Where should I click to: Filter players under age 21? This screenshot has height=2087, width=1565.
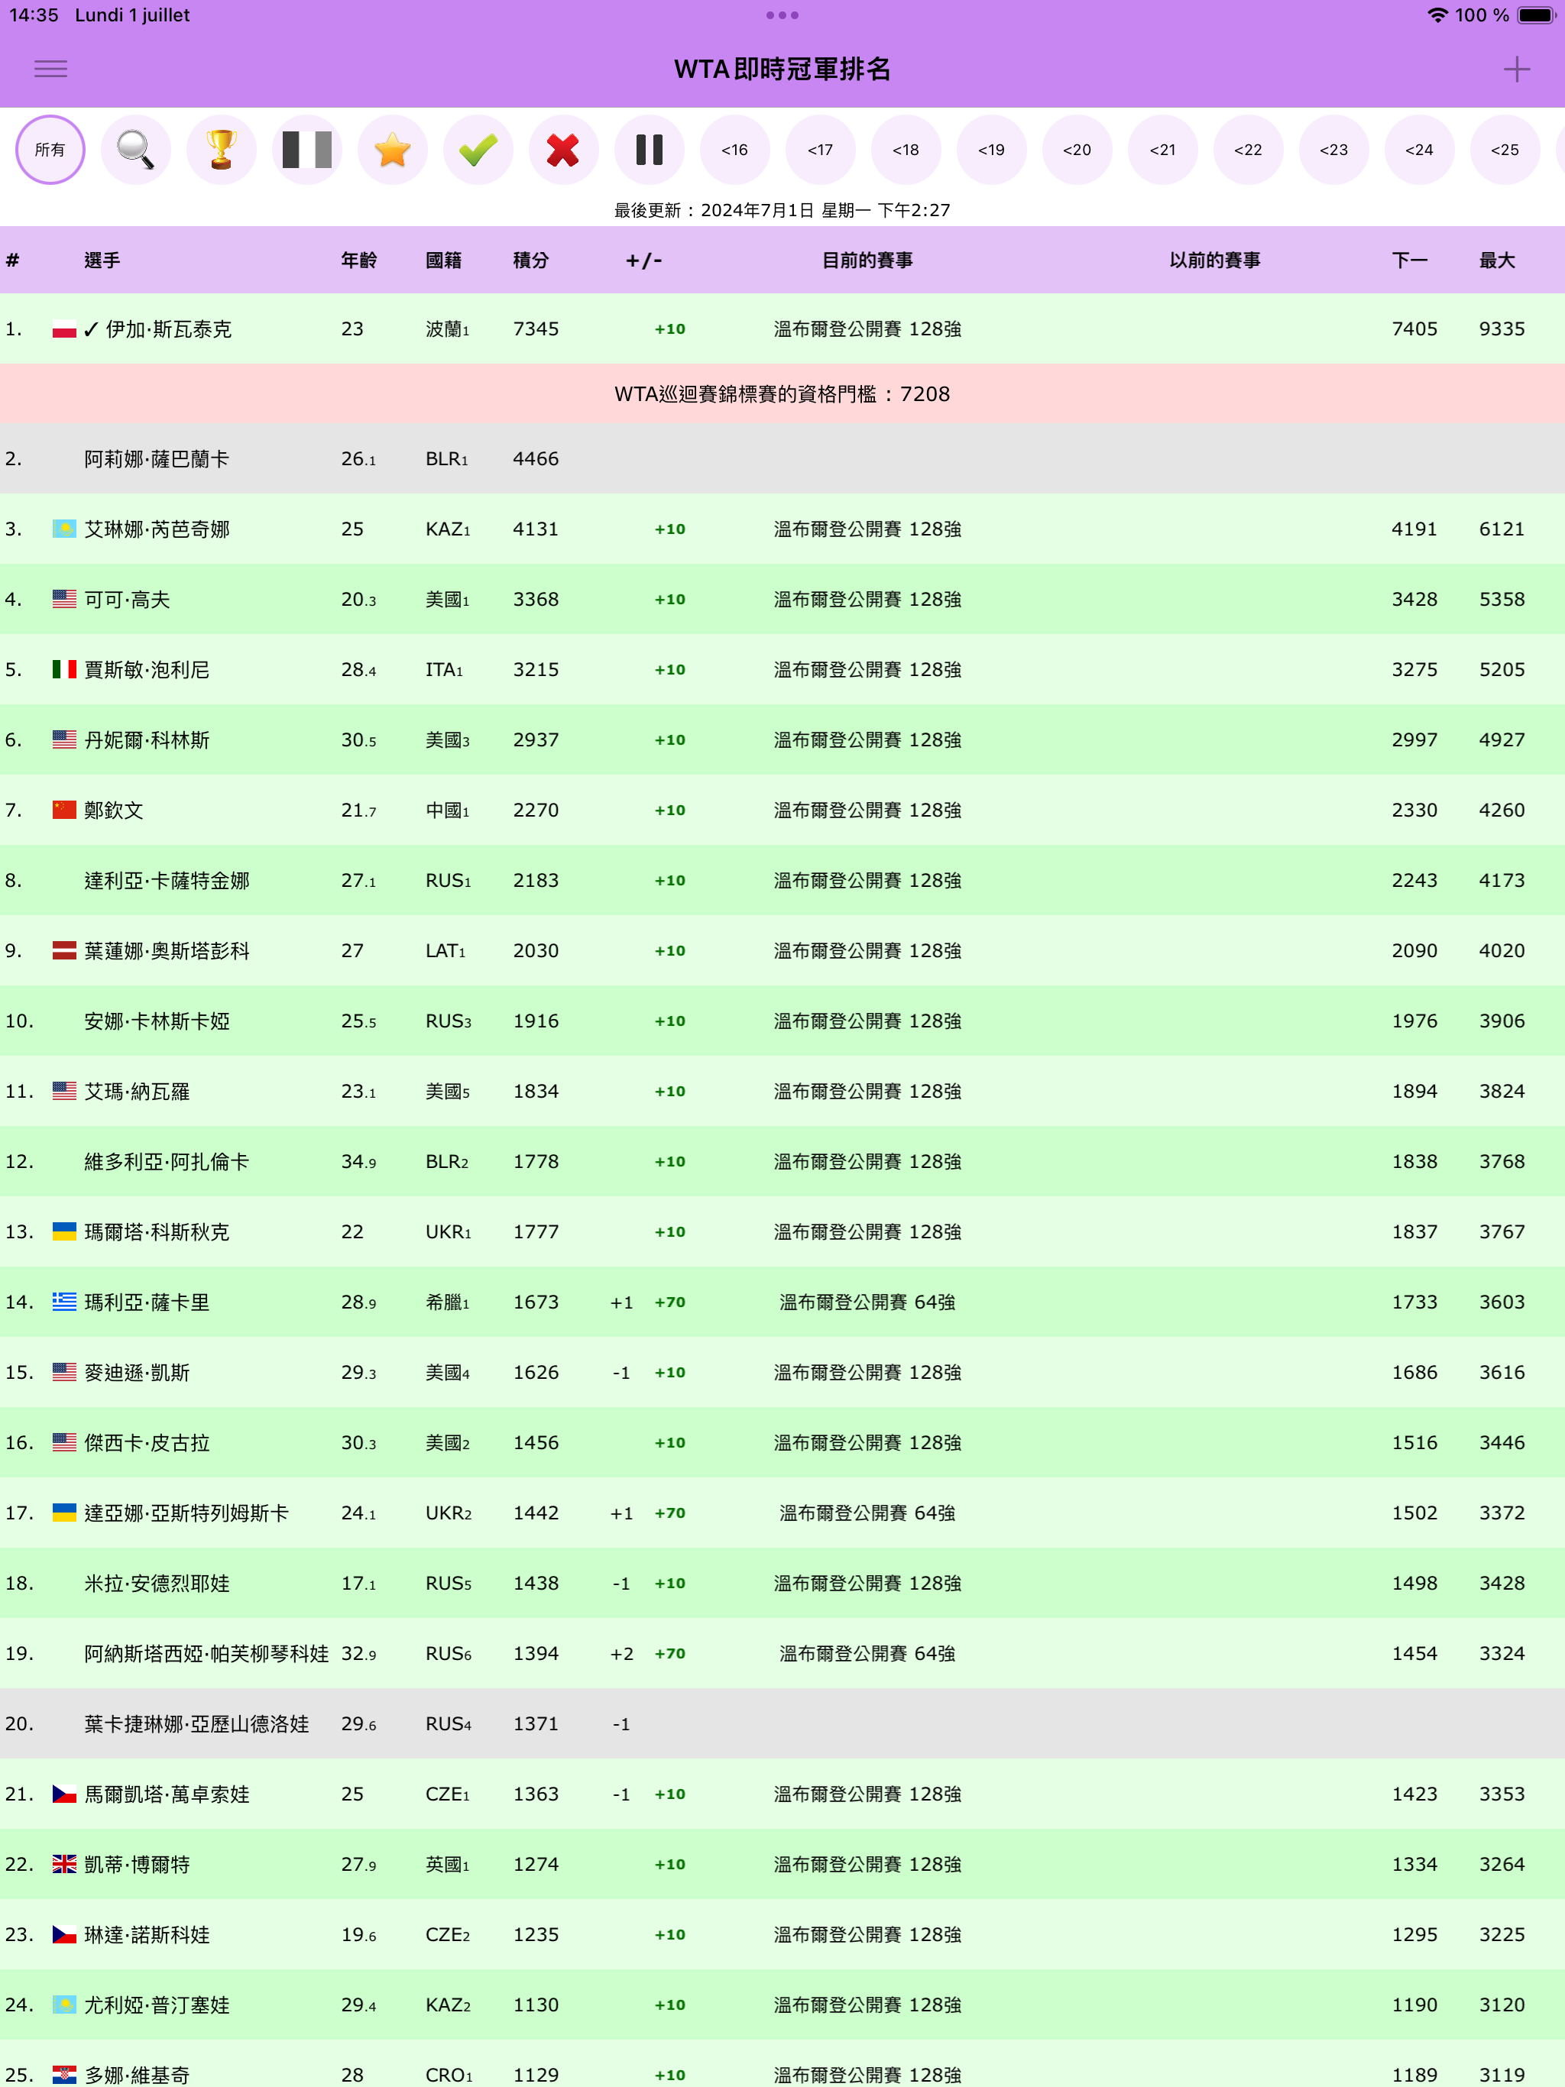click(x=1163, y=150)
